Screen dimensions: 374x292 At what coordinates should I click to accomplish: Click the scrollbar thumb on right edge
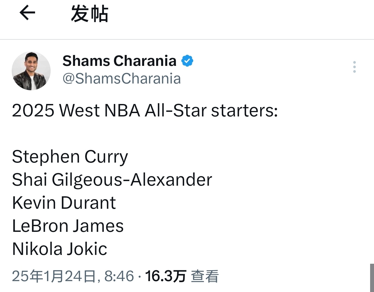pyautogui.click(x=372, y=278)
